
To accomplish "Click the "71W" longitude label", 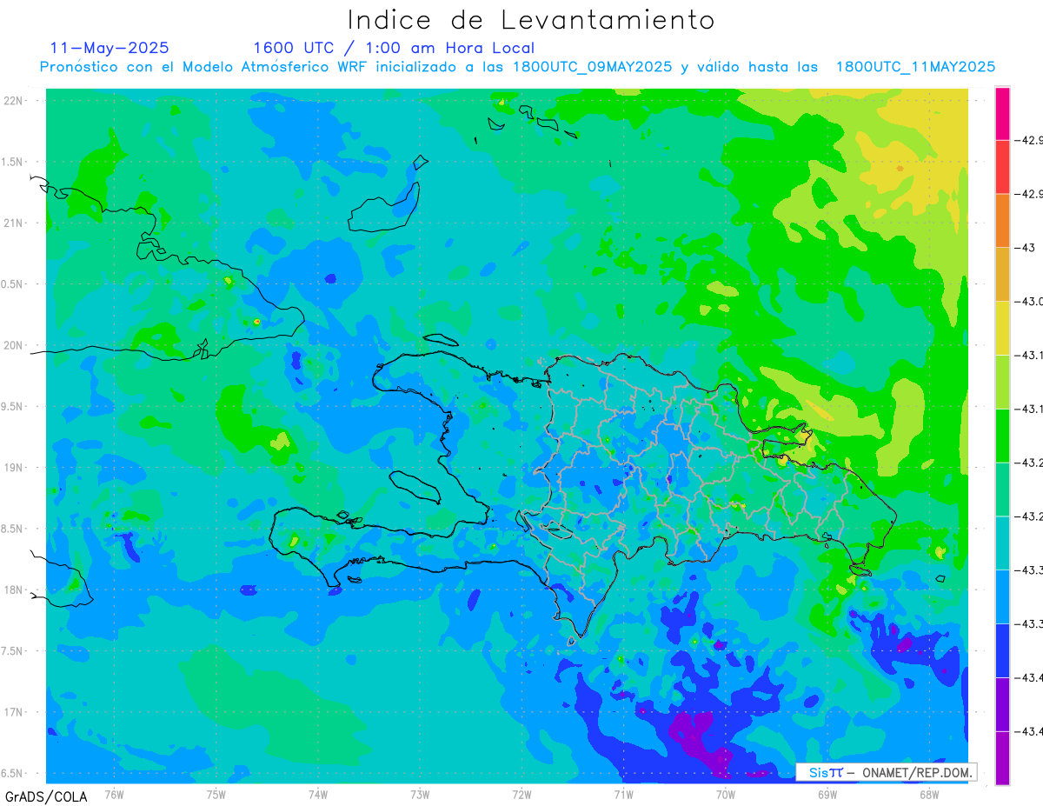I will pos(623,794).
